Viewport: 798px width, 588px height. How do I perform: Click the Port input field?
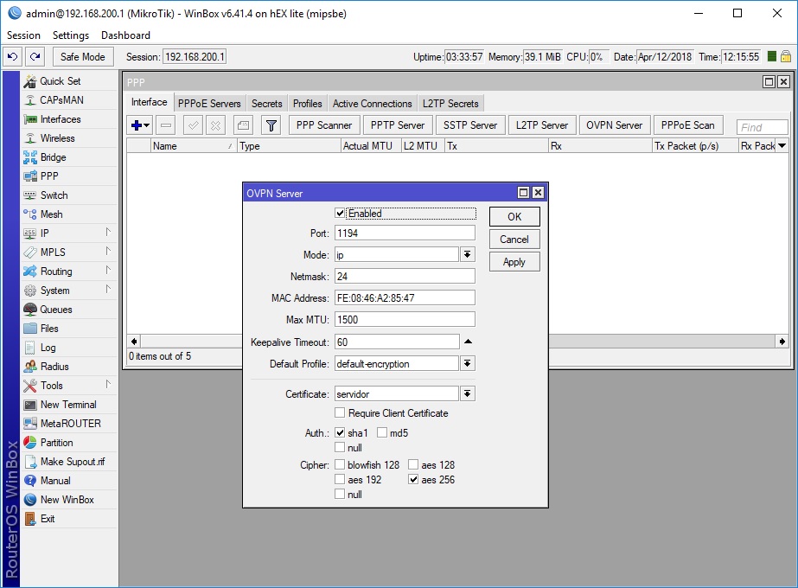coord(405,233)
